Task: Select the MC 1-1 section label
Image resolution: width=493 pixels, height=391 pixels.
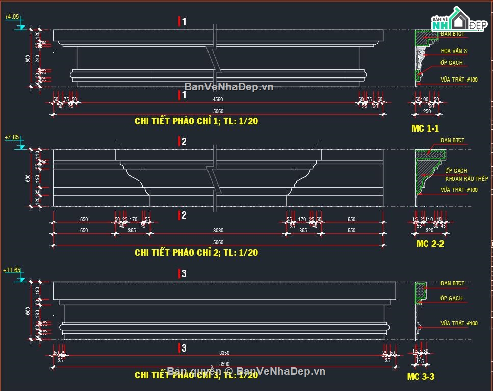Action: coord(425,128)
